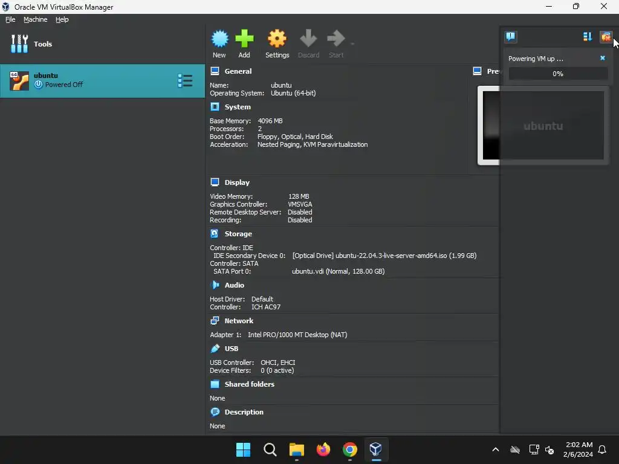Click the 128 MB video memory value
619x464 pixels.
(x=299, y=196)
